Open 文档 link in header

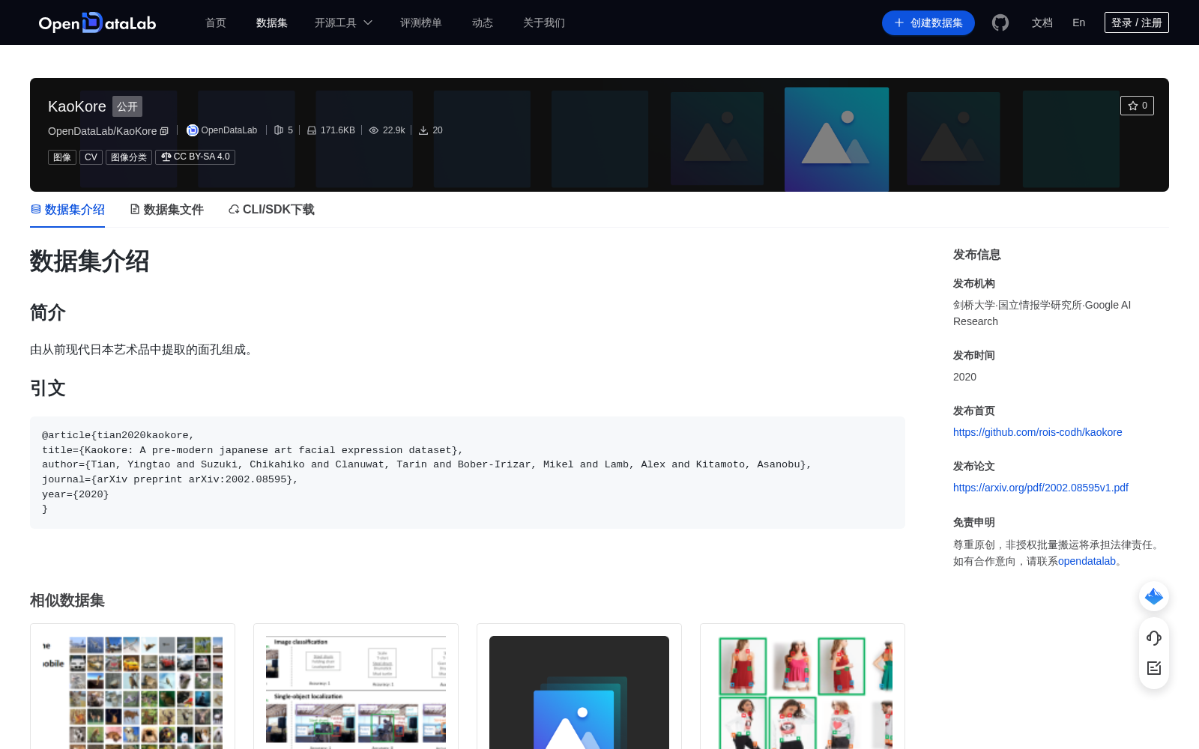pyautogui.click(x=1042, y=22)
